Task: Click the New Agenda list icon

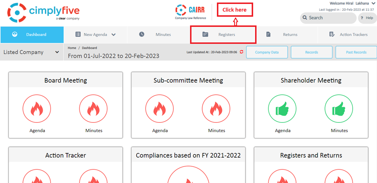Action: point(78,35)
